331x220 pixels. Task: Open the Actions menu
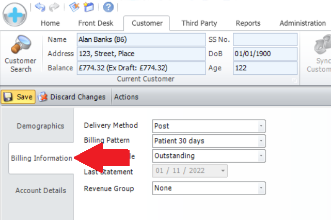pyautogui.click(x=126, y=97)
